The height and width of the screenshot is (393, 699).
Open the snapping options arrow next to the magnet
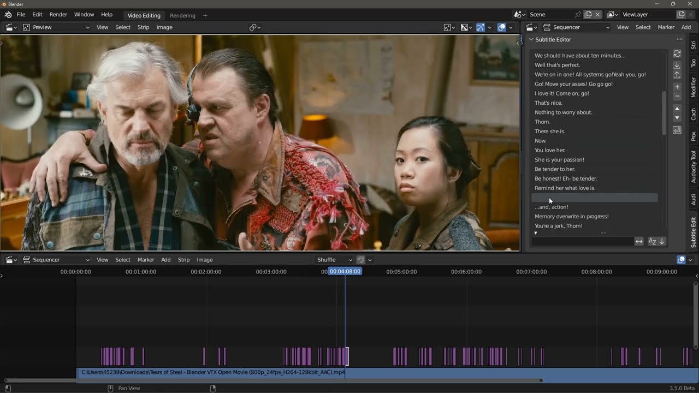[370, 260]
